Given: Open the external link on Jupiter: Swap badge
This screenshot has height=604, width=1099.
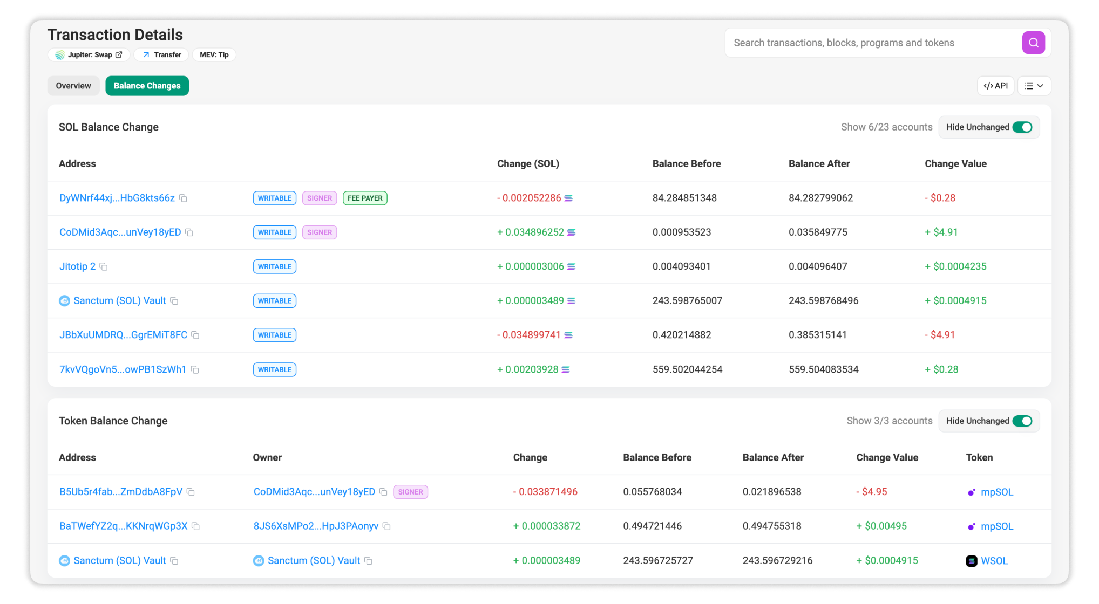Looking at the screenshot, I should [118, 54].
